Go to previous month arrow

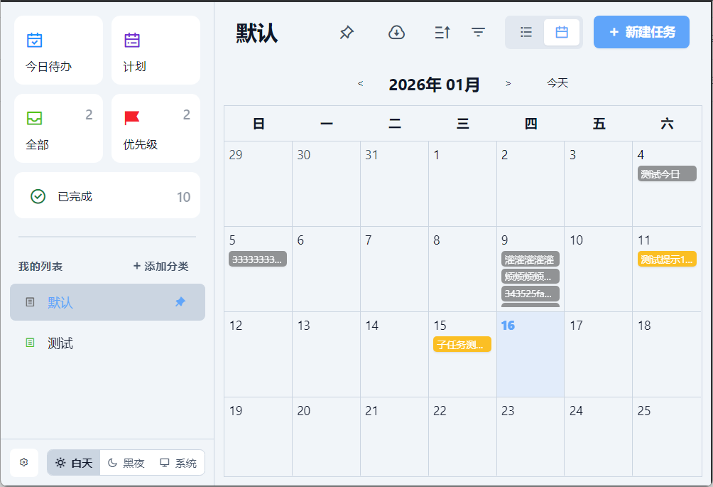(360, 83)
